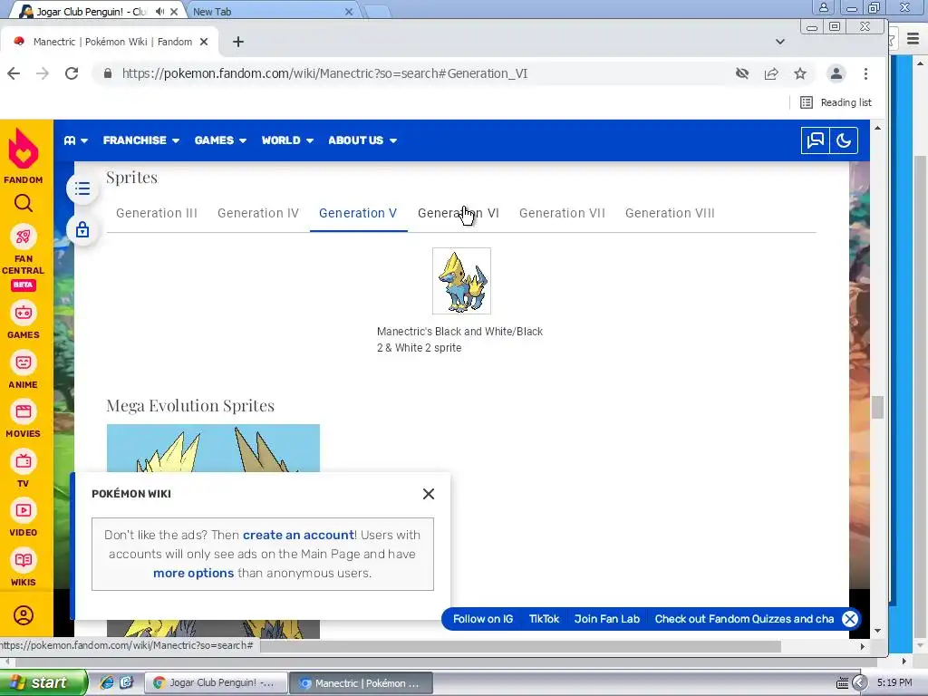
Task: Open the discussions chat icon
Action: pos(815,140)
